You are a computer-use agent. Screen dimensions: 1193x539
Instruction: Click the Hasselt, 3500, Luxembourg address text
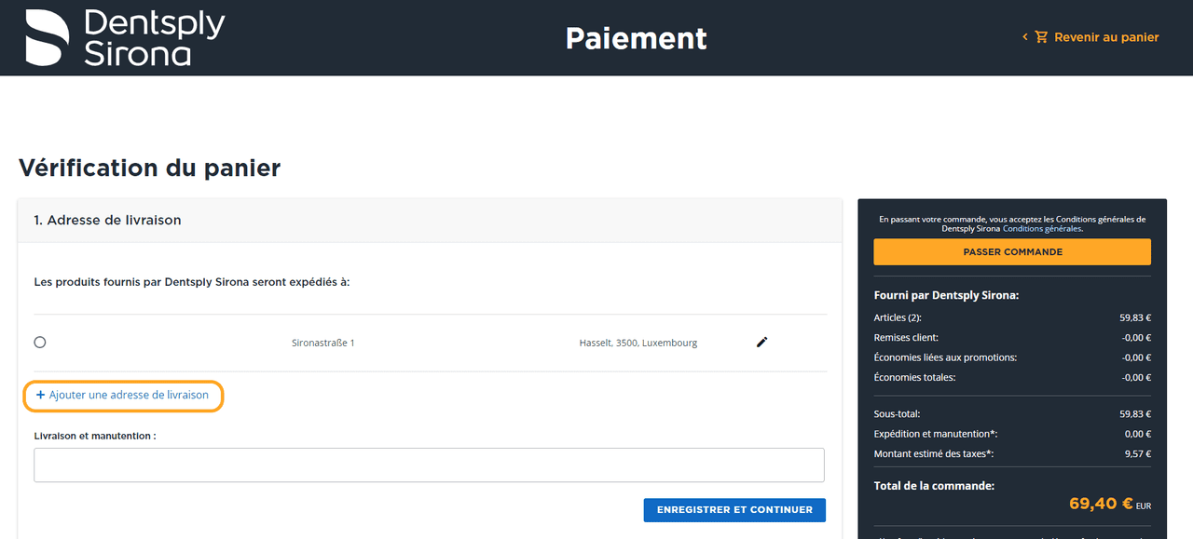638,343
